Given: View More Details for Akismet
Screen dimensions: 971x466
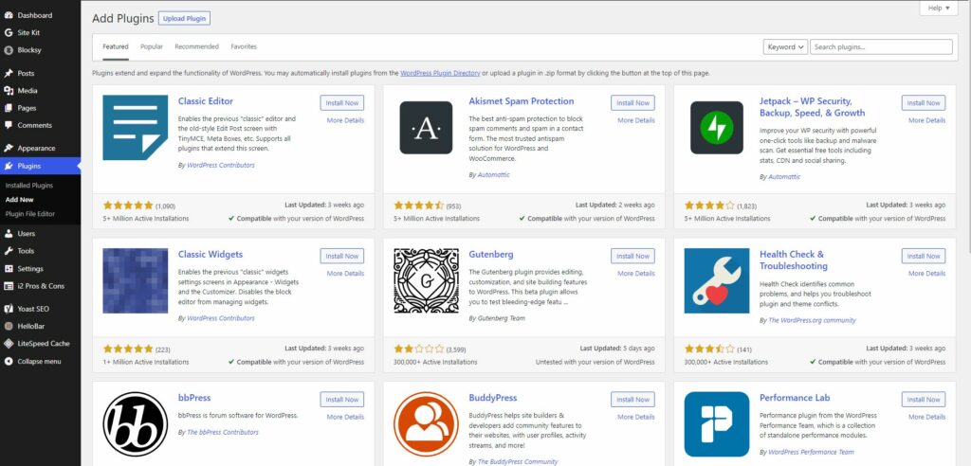Looking at the screenshot, I should [x=636, y=120].
